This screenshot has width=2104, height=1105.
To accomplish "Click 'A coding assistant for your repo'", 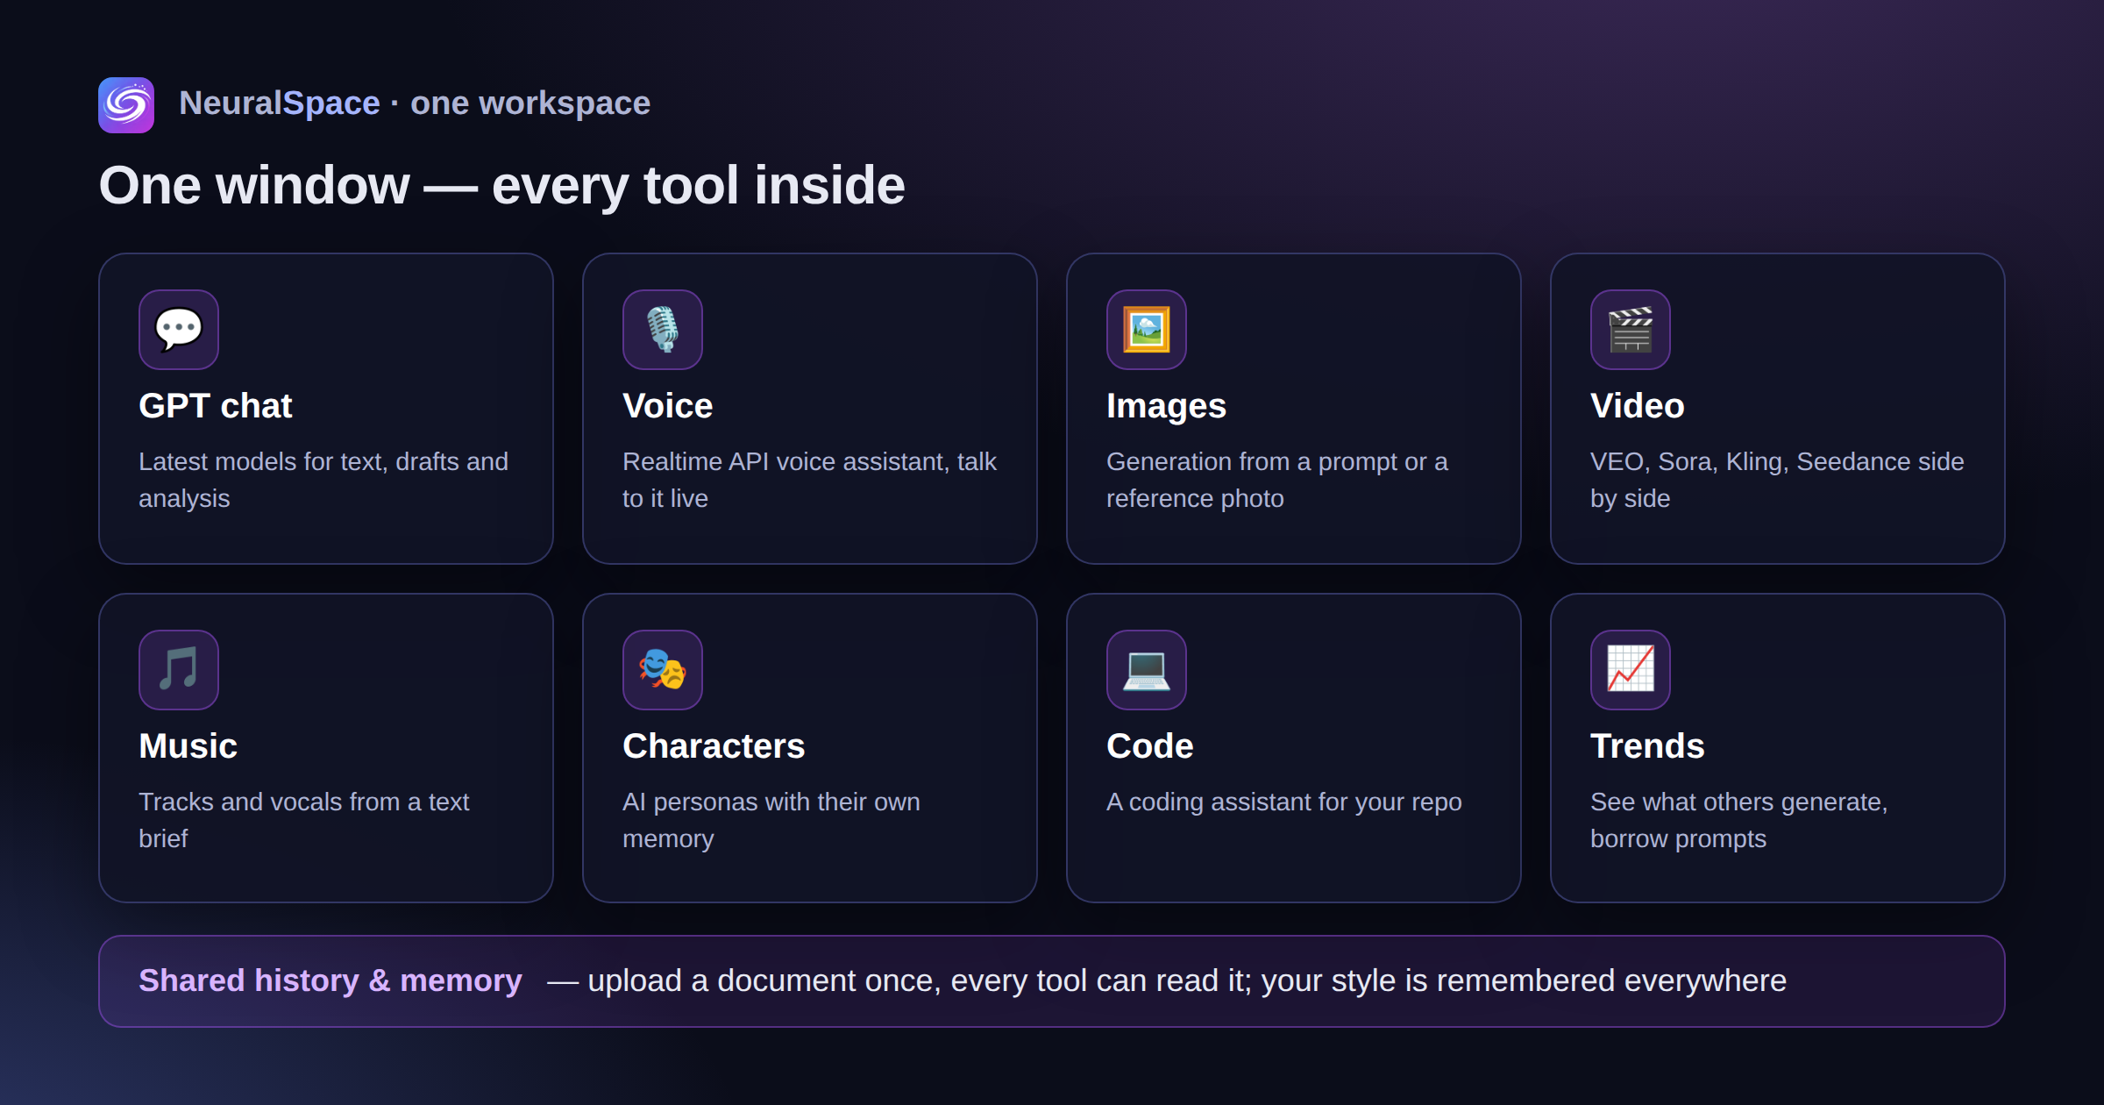I will (1284, 802).
